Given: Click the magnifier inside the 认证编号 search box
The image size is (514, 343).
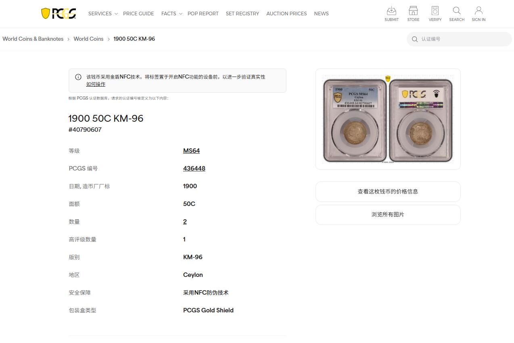Looking at the screenshot, I should point(415,39).
